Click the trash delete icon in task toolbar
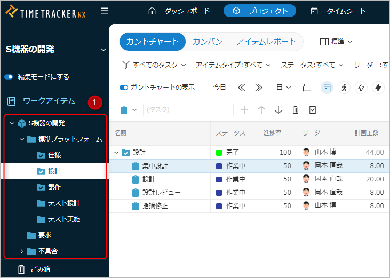Viewport: 390px width, 278px height. pos(296,110)
